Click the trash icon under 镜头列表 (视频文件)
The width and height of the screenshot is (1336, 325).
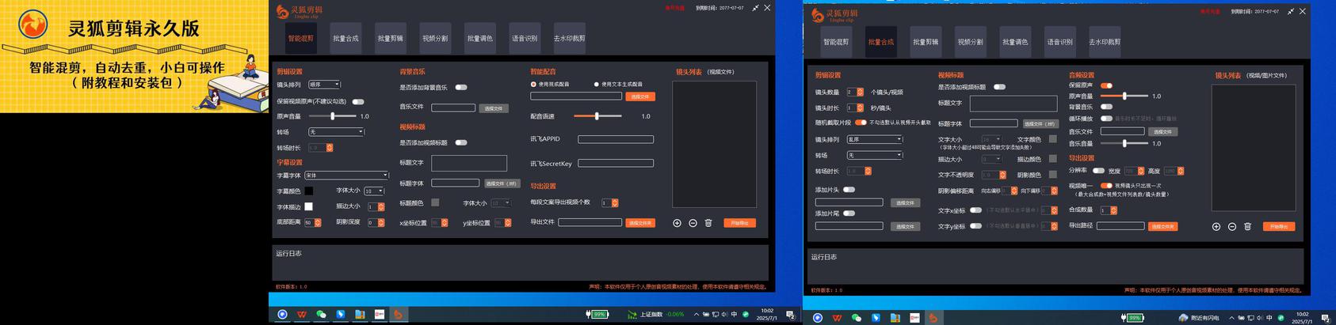[x=708, y=223]
